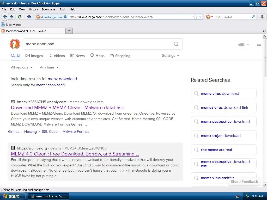Click the browser Back arrow button
The width and height of the screenshot is (267, 200).
[5, 17]
